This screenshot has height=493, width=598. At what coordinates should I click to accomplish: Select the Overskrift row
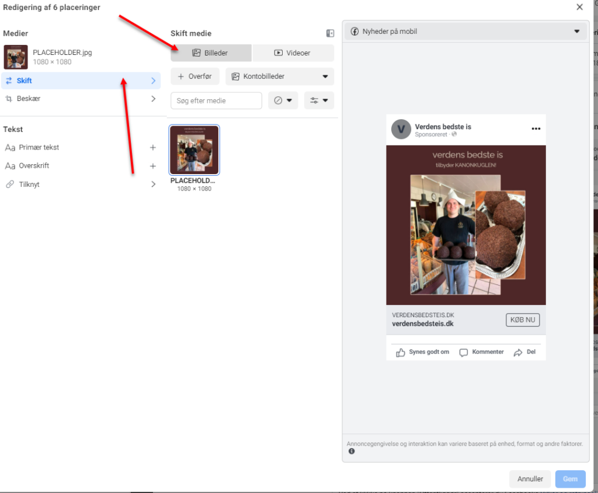(81, 166)
